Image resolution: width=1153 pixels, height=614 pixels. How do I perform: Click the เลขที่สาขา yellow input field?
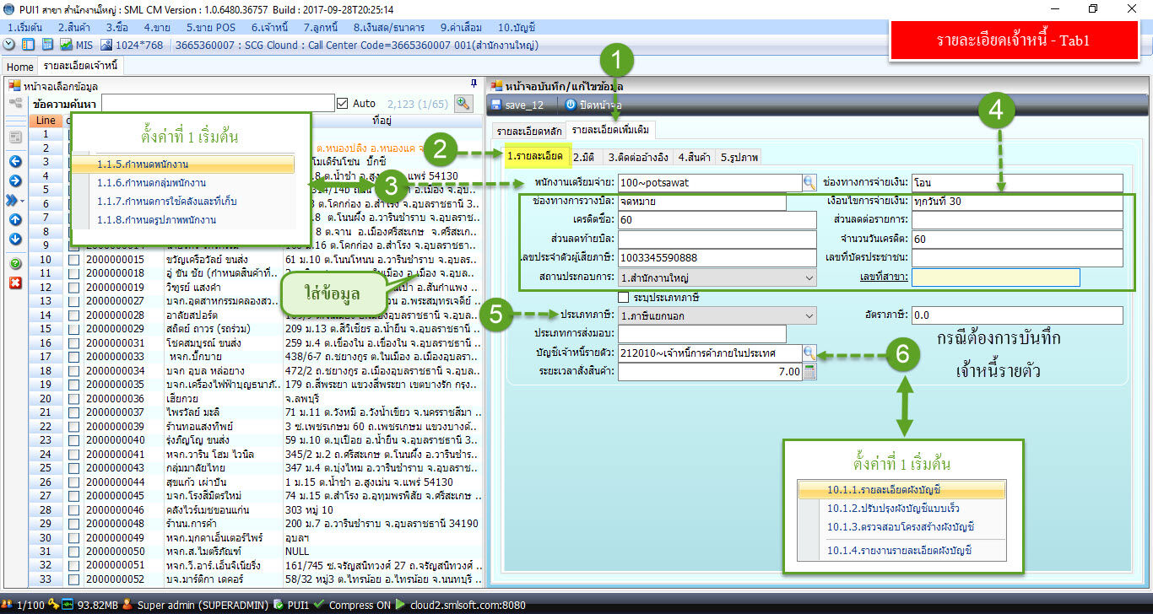pyautogui.click(x=995, y=277)
